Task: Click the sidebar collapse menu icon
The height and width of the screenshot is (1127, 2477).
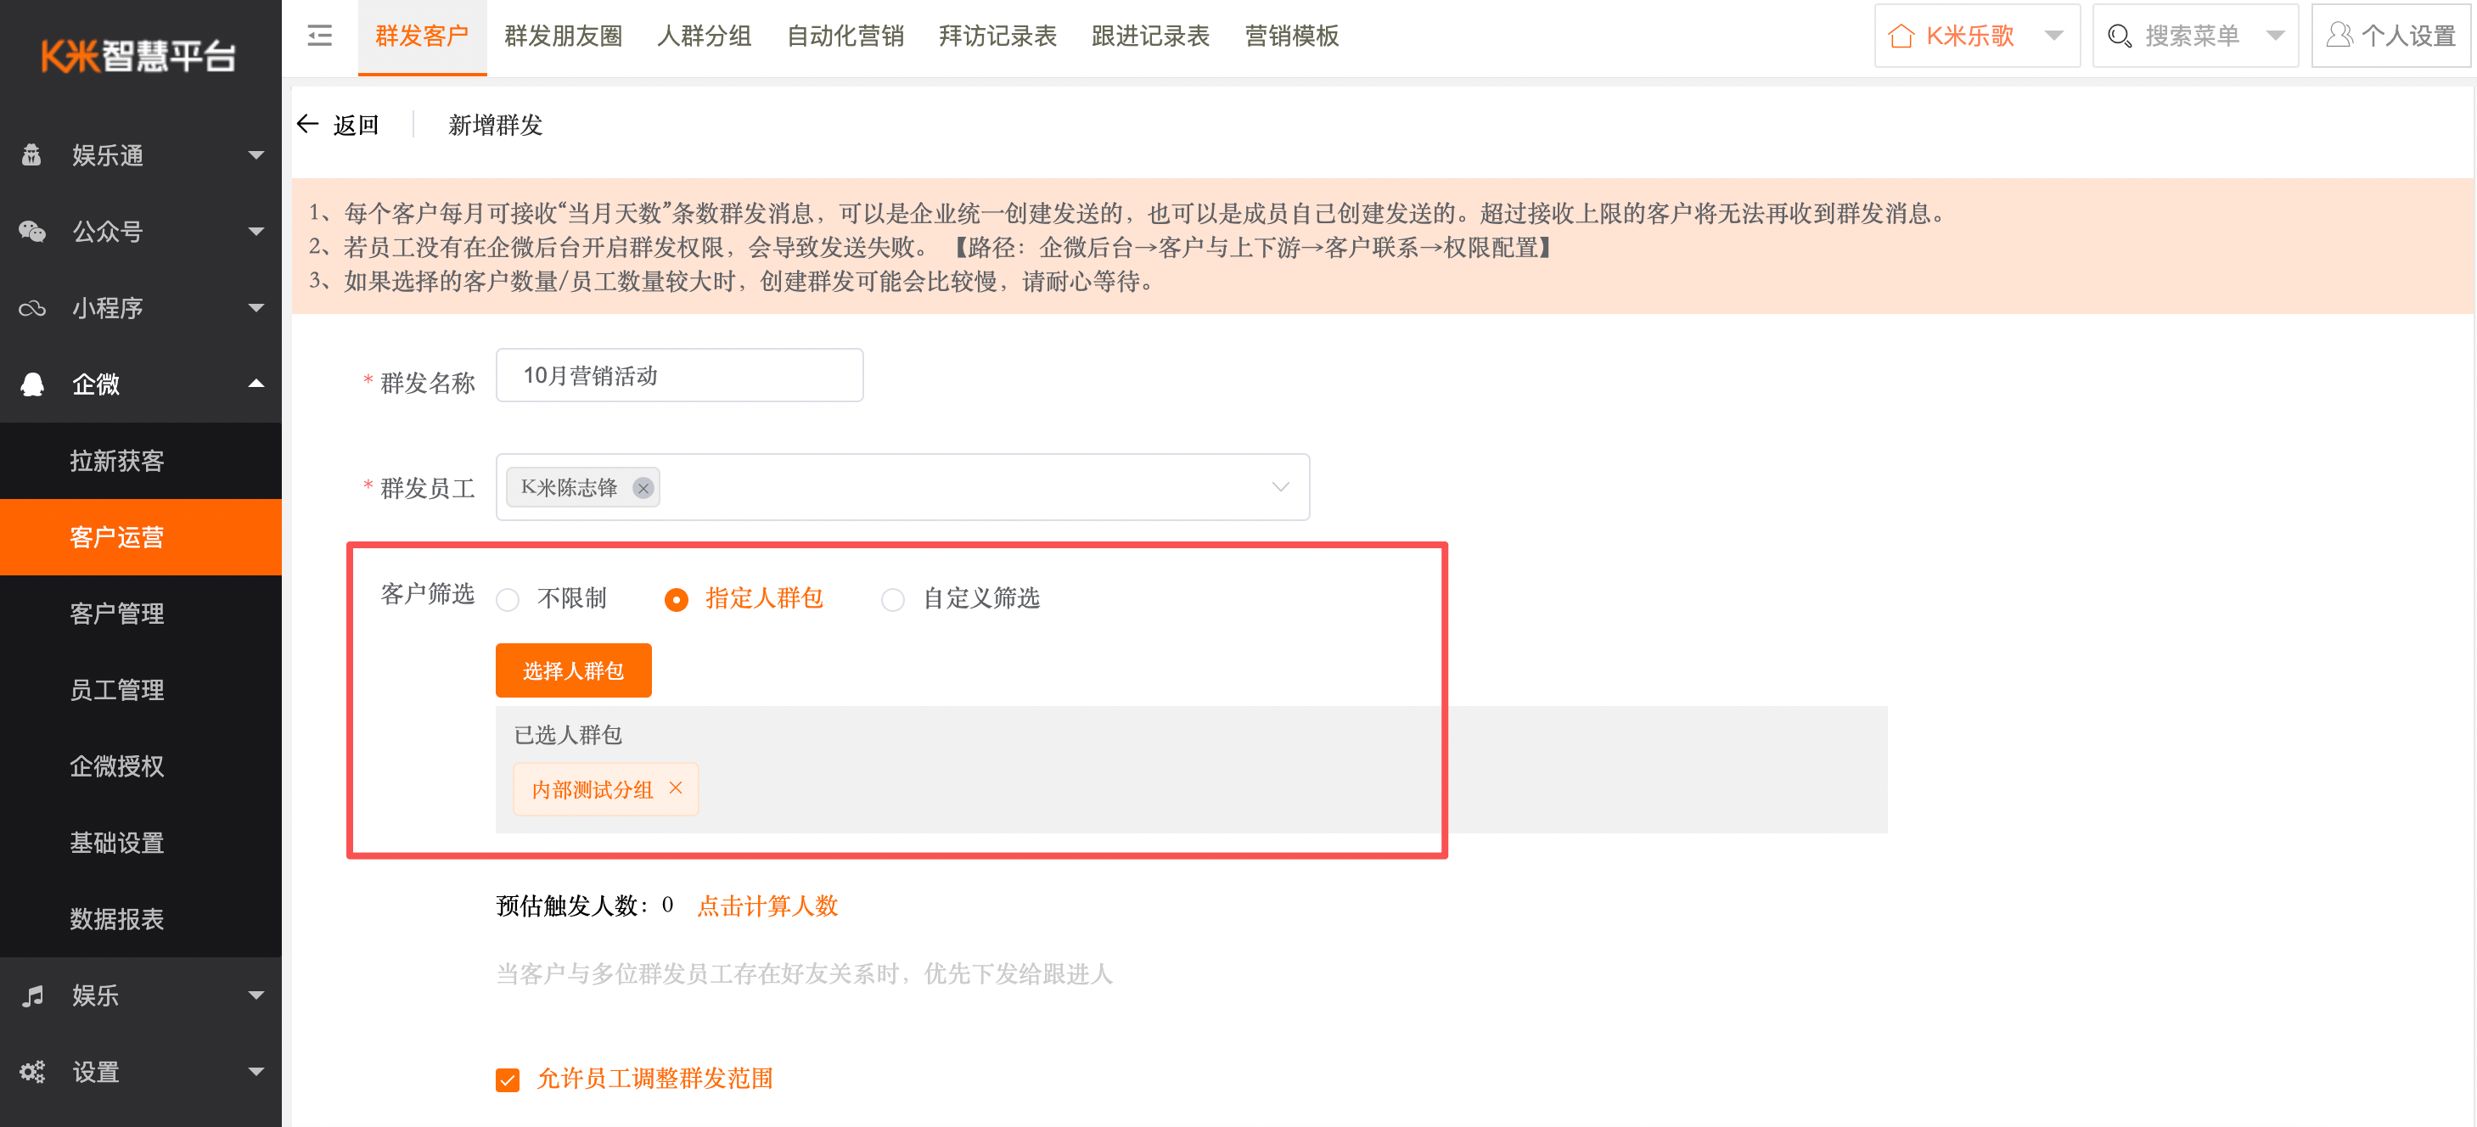Action: click(x=319, y=36)
